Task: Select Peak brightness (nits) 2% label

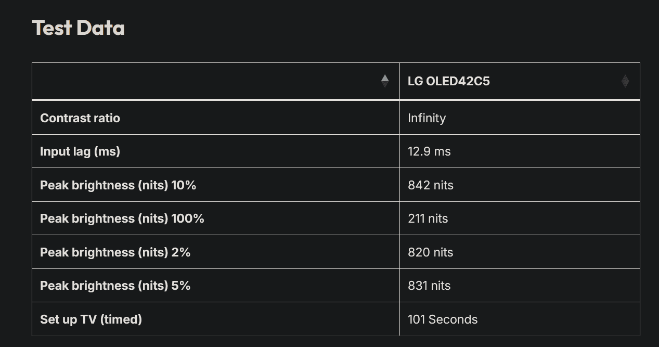Action: coord(115,252)
